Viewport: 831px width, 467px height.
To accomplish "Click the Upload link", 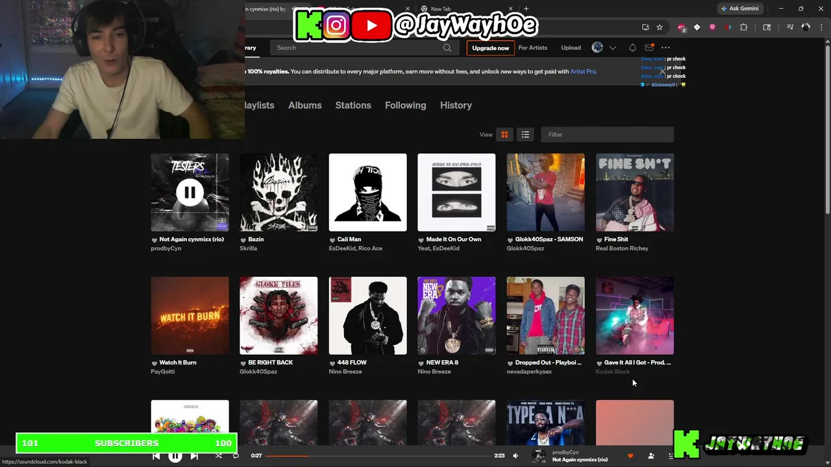I will [x=571, y=47].
